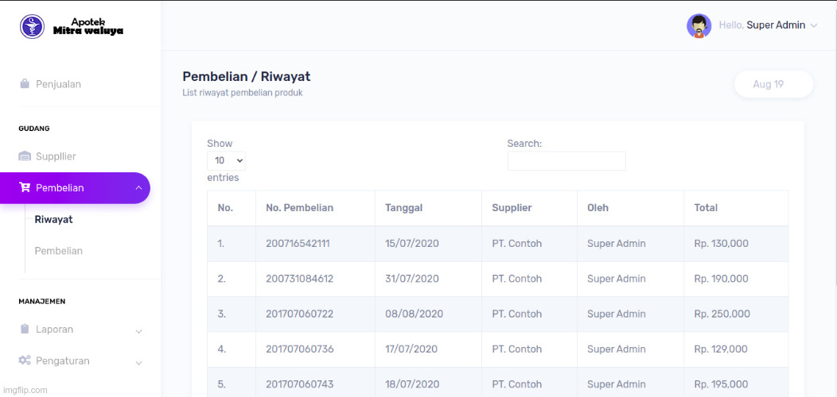Image resolution: width=837 pixels, height=397 pixels.
Task: Click the Apotek Mitra Waluya logo icon
Action: tap(33, 26)
